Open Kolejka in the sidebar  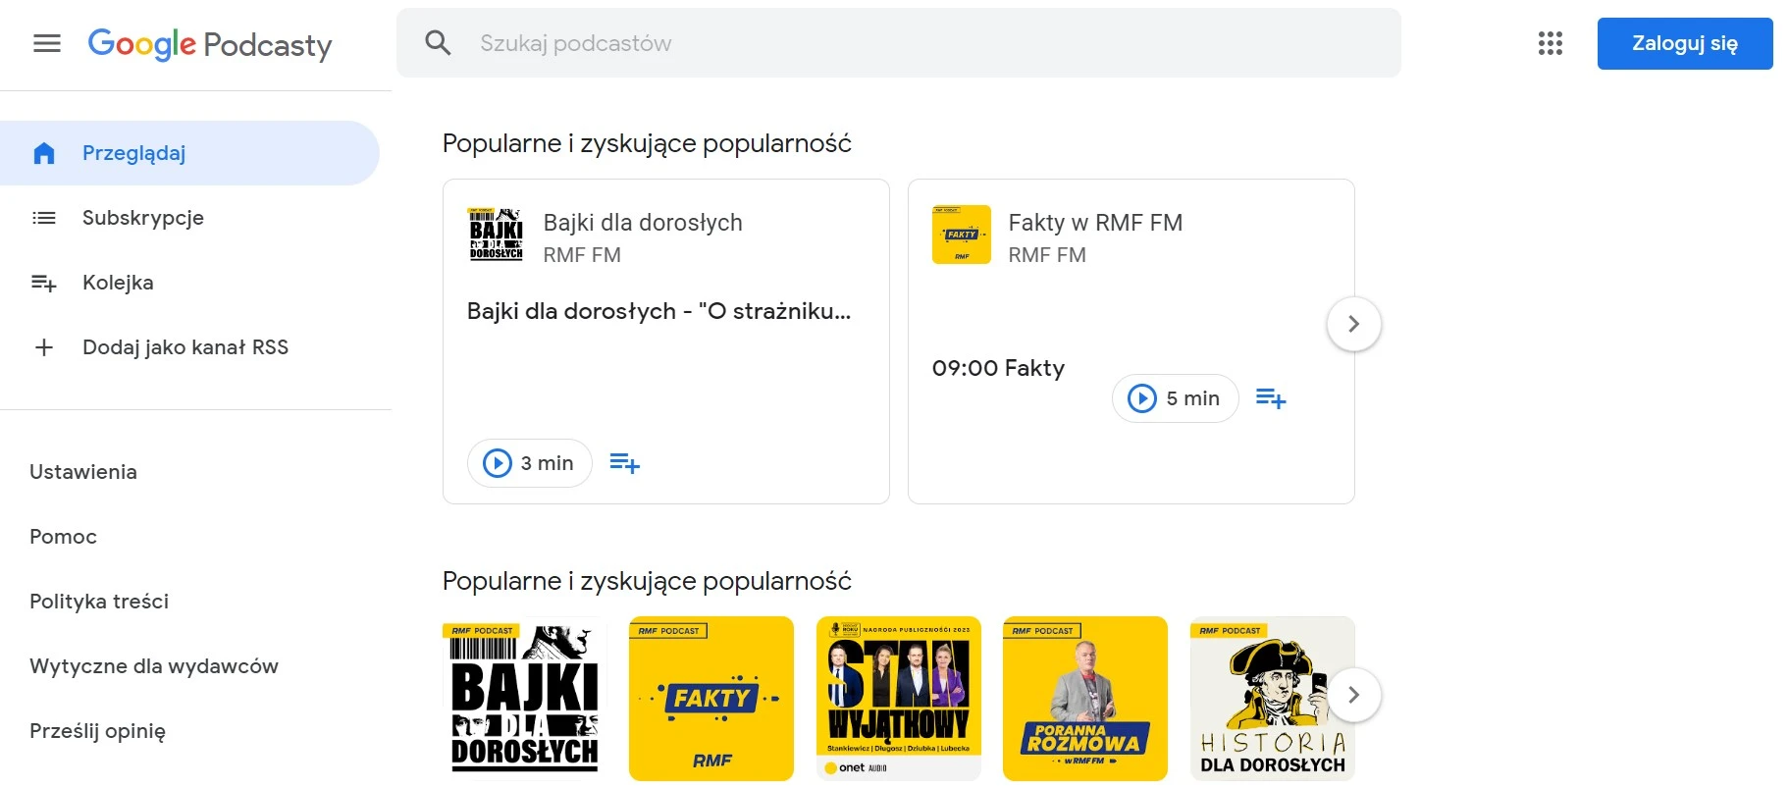point(118,283)
